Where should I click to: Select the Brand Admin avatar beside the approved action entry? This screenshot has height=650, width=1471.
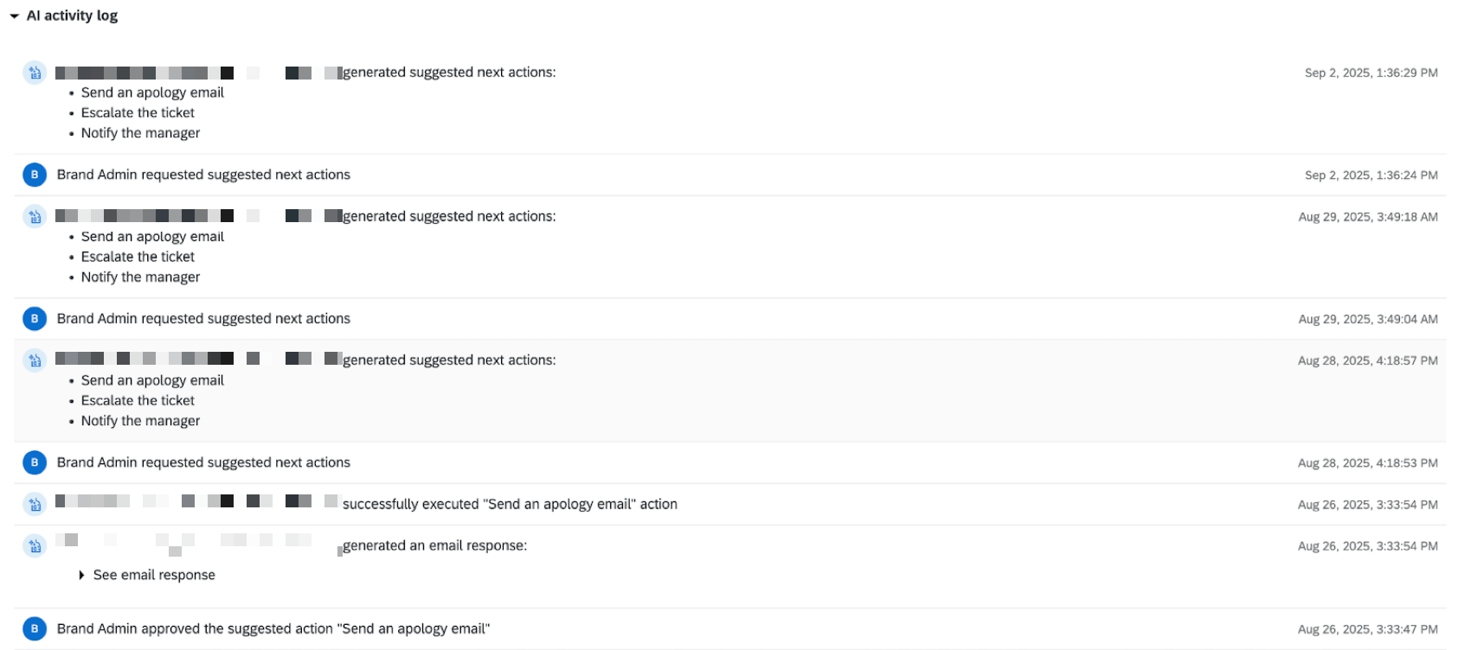[34, 628]
